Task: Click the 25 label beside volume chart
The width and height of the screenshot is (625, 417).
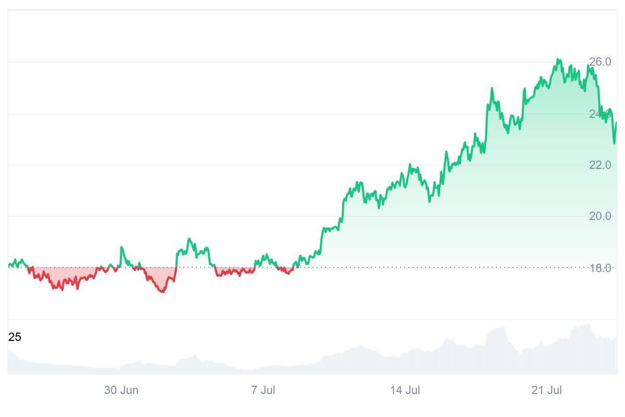Action: pos(15,337)
